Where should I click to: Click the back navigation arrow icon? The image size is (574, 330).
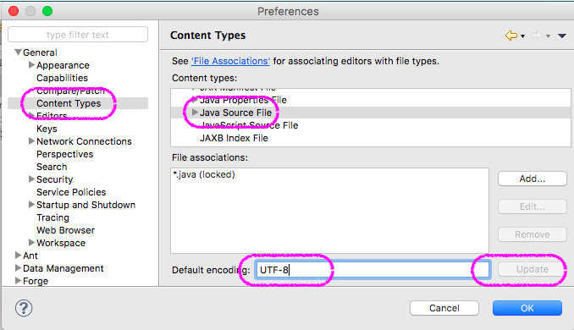click(x=511, y=36)
